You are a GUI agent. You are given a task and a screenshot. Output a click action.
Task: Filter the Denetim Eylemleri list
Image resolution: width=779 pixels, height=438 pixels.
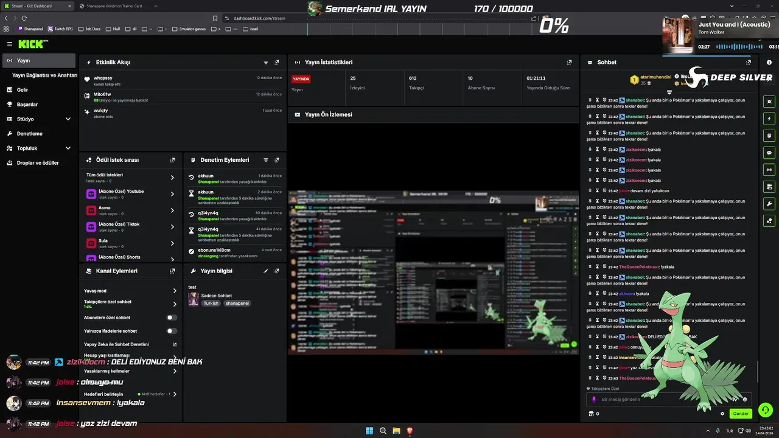pos(266,160)
